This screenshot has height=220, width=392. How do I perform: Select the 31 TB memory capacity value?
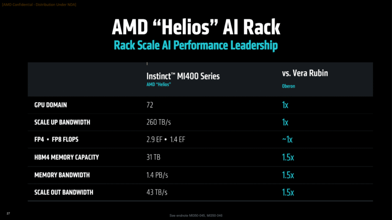[154, 157]
